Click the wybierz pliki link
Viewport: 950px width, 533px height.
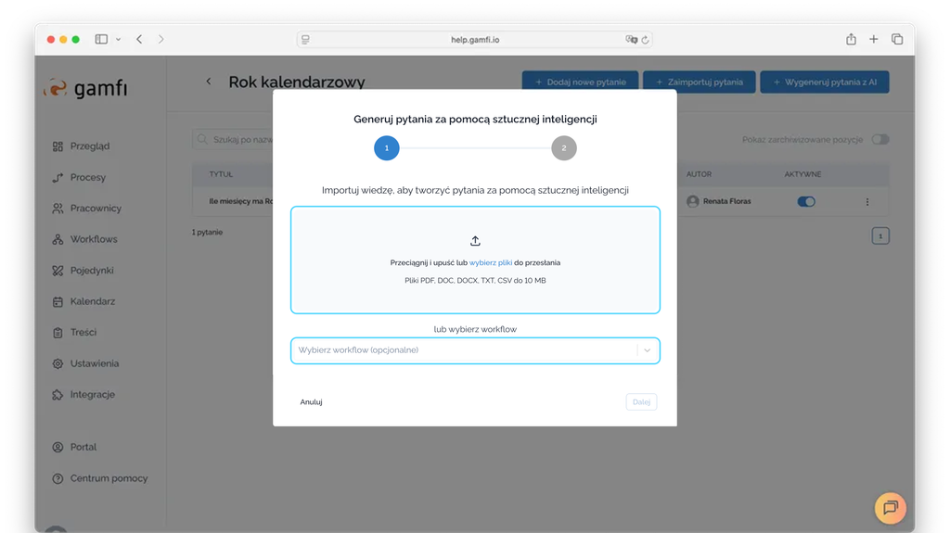(491, 263)
